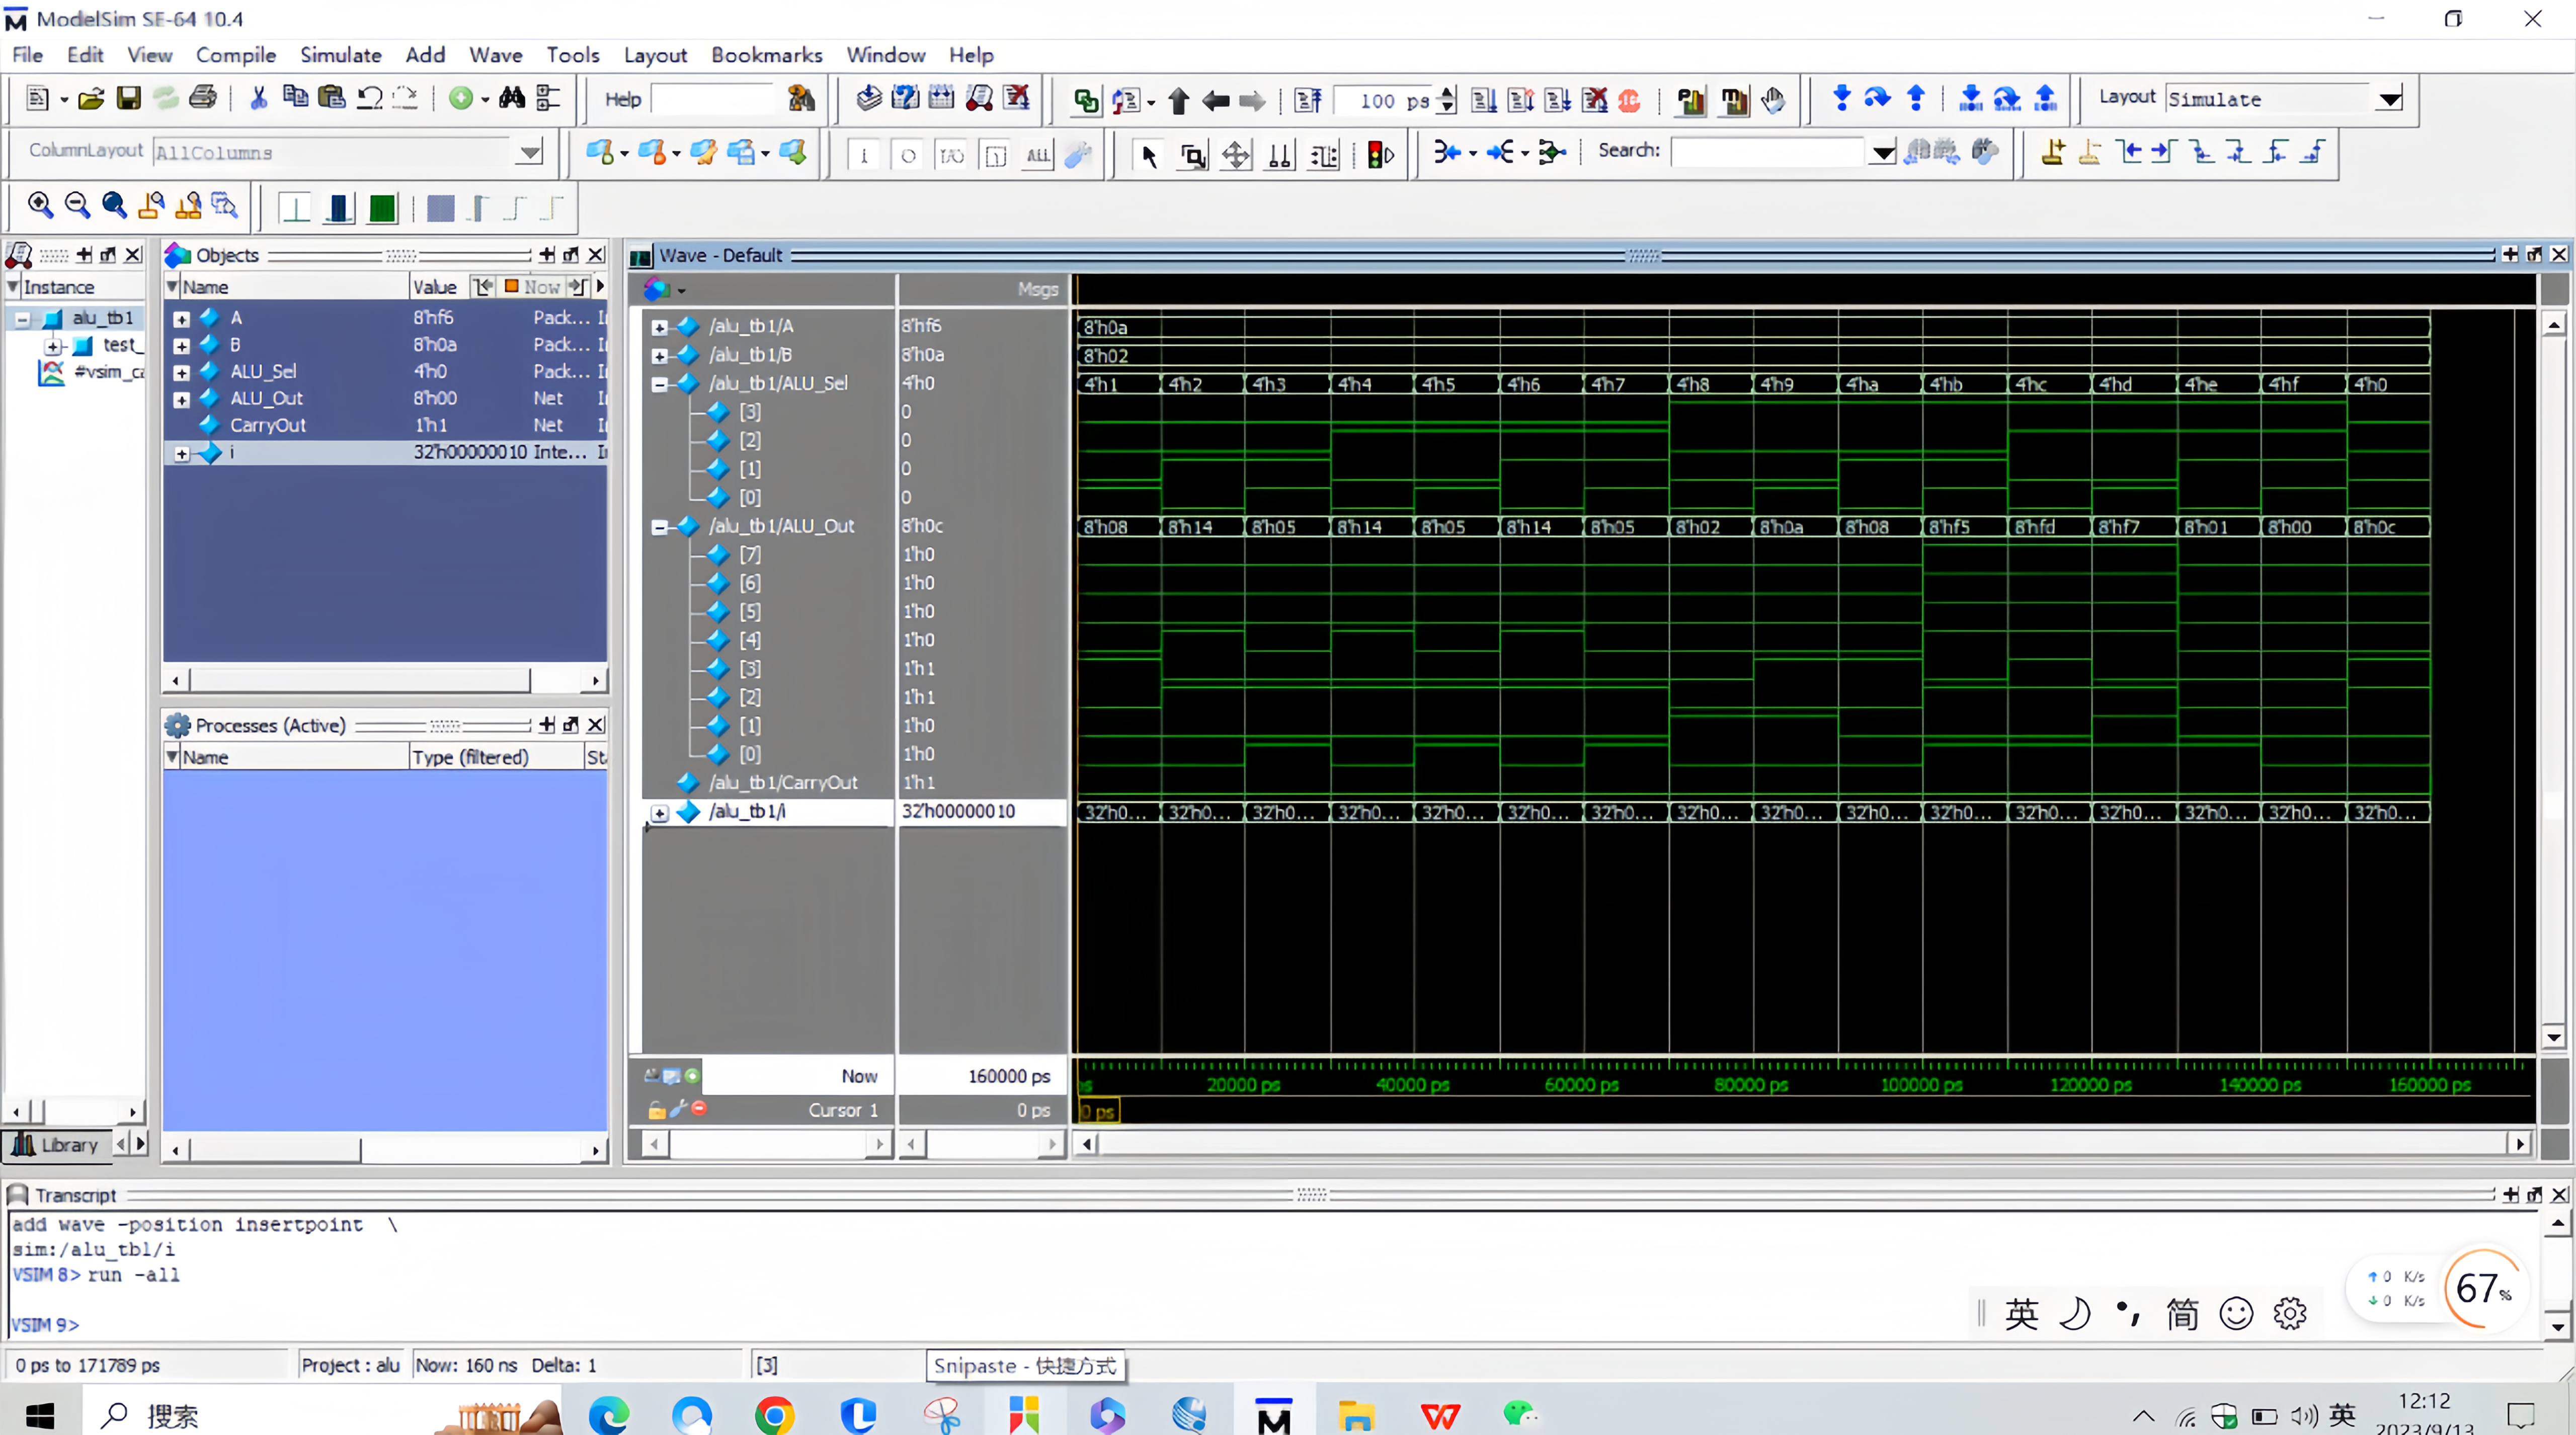The width and height of the screenshot is (2576, 1435).
Task: Select the Pan Mode tool icon
Action: pos(1236,155)
